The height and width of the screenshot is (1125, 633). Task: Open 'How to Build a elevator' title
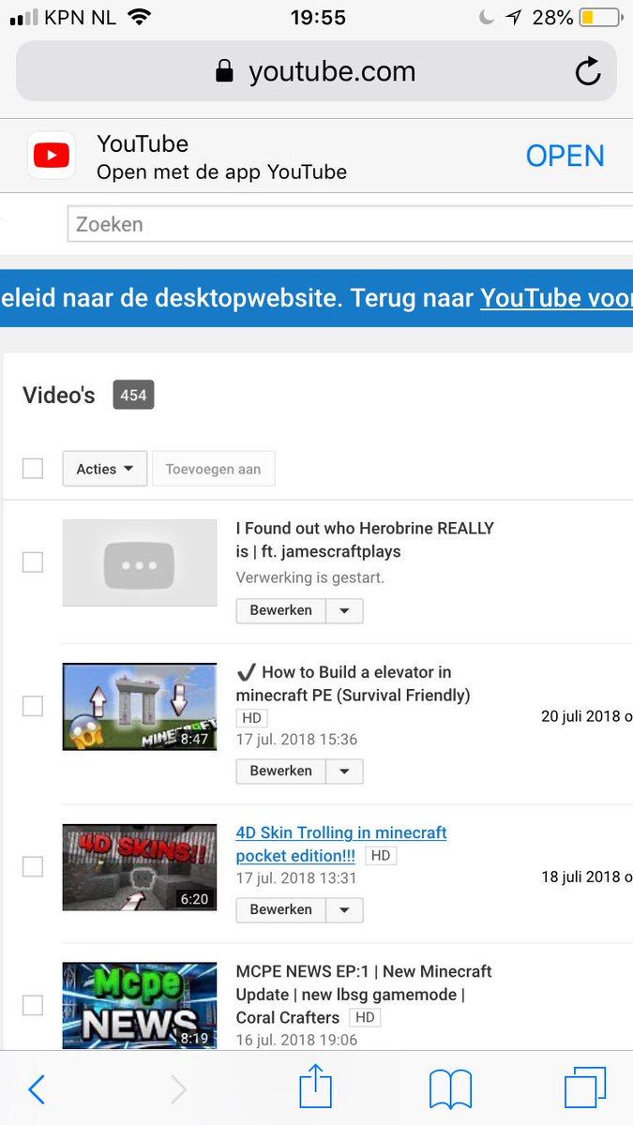tap(354, 683)
